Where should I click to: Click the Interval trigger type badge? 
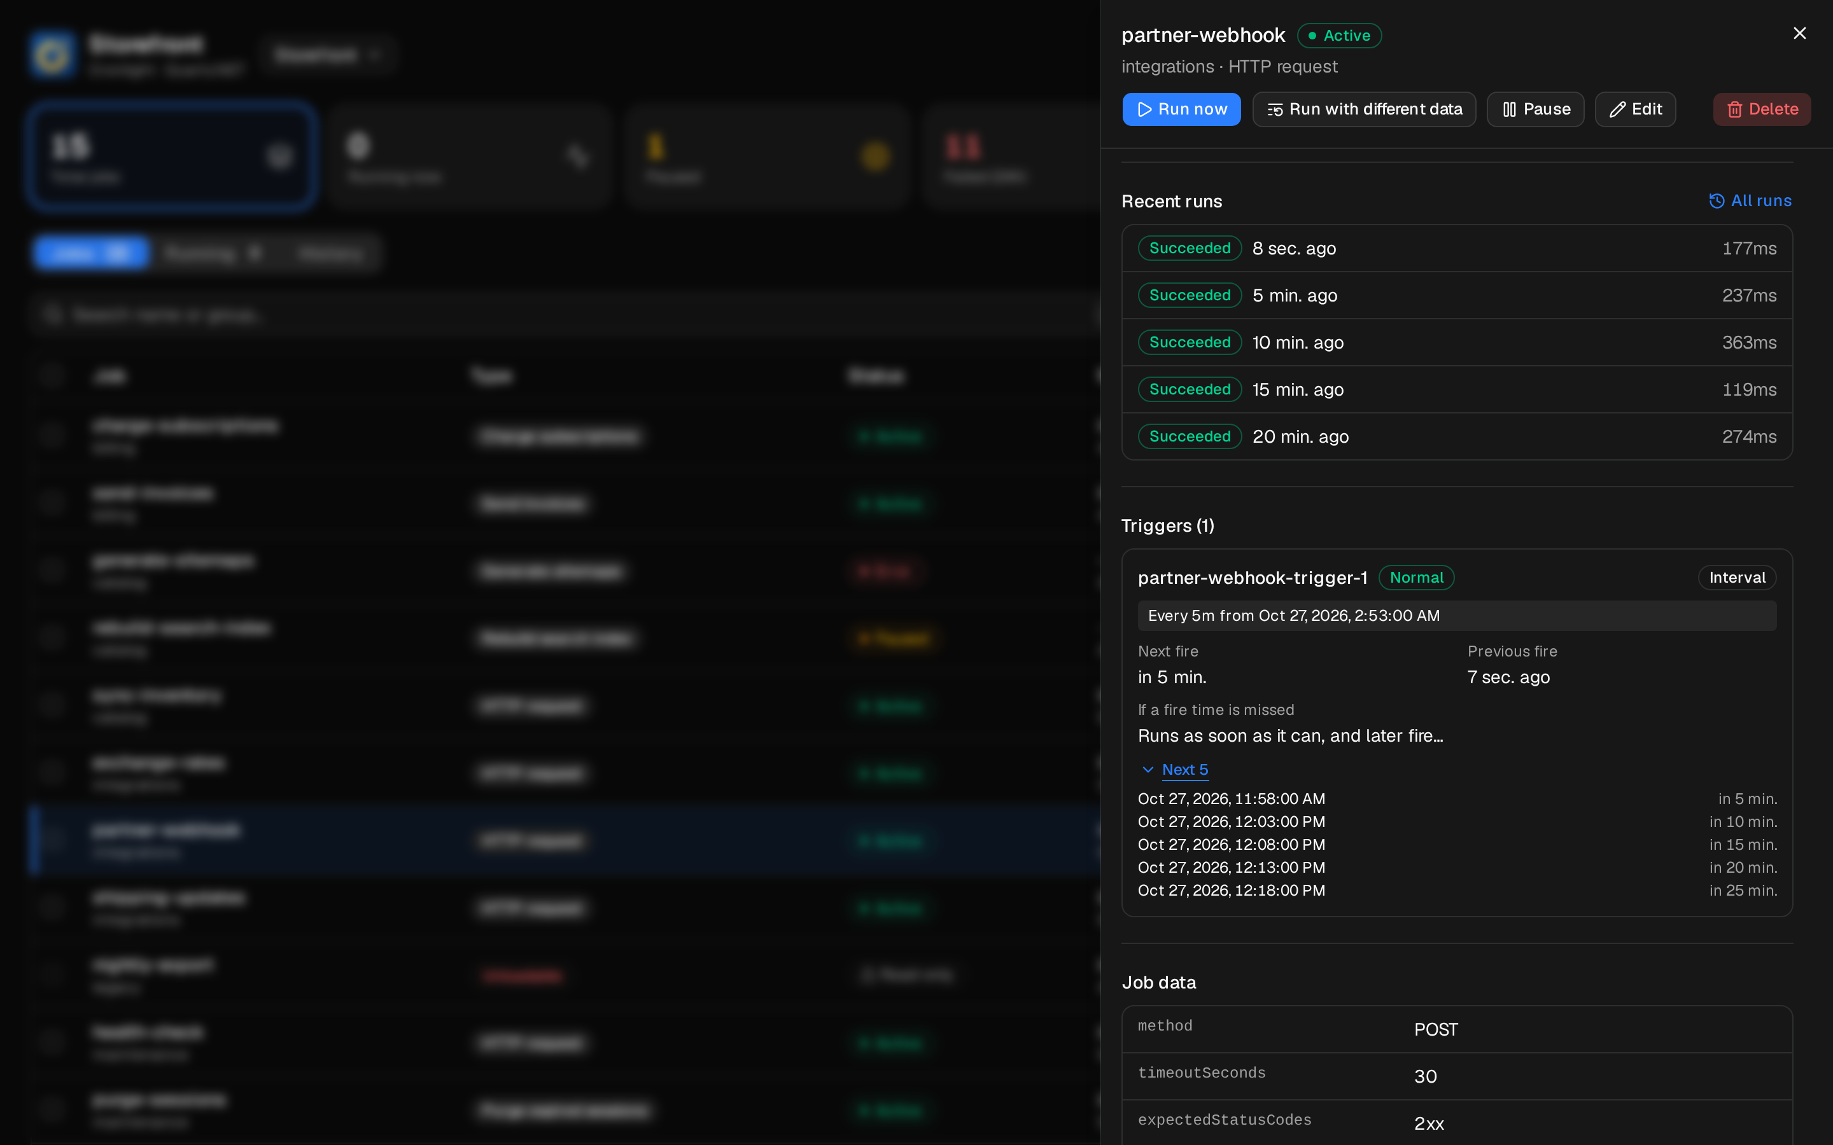pyautogui.click(x=1737, y=578)
